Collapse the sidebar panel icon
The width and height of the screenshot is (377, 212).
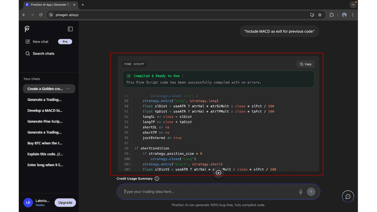[x=70, y=29]
